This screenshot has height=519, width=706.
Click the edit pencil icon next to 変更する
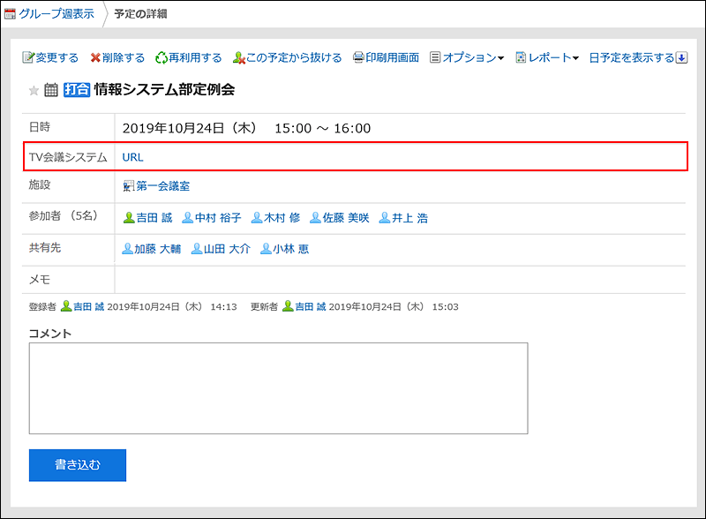[x=28, y=57]
